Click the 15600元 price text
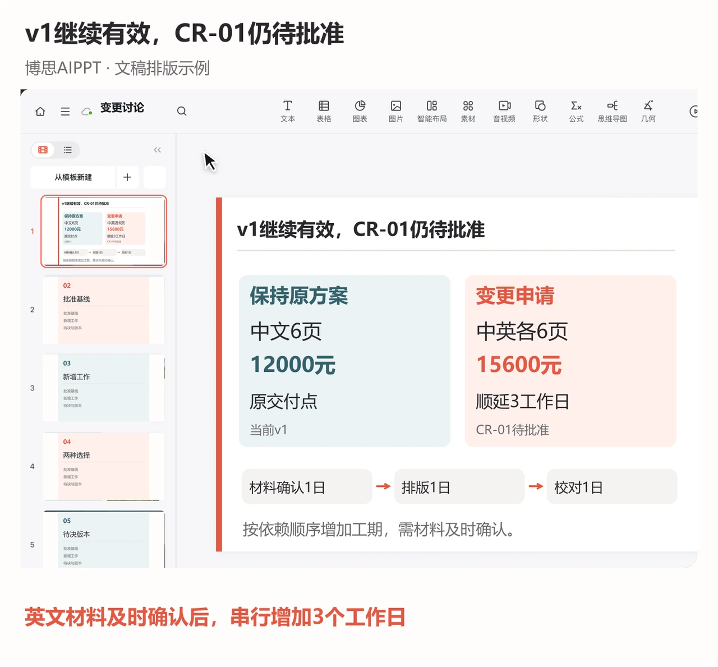 [519, 365]
